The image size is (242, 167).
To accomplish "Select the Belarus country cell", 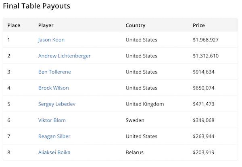I will [135, 153].
